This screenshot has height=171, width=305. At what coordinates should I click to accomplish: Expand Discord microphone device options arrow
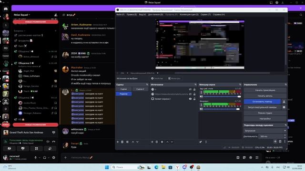click(40, 158)
